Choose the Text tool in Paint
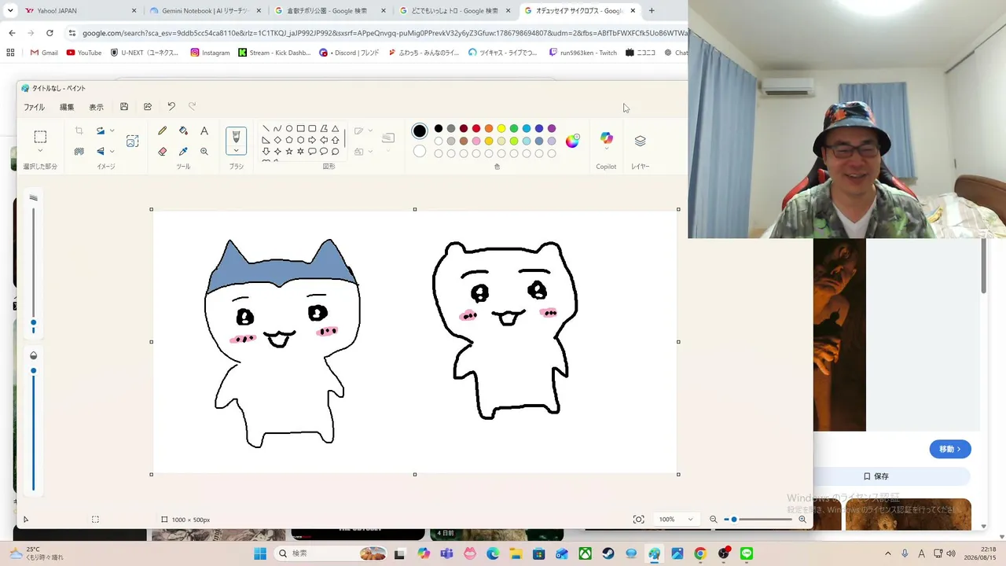 tap(204, 131)
